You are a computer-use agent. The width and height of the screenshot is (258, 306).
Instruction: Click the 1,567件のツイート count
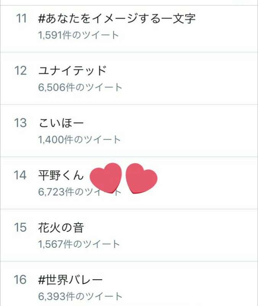79,244
